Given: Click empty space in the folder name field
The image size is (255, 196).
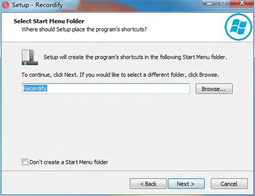Looking at the screenshot, I should [119, 89].
